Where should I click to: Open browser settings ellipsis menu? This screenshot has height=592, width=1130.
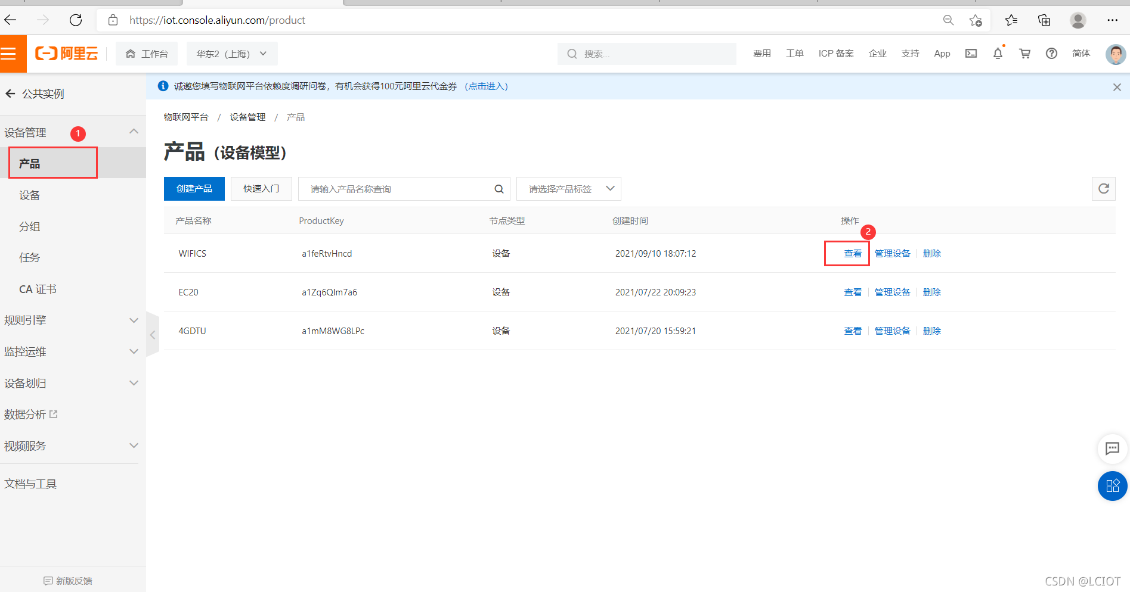pyautogui.click(x=1112, y=20)
